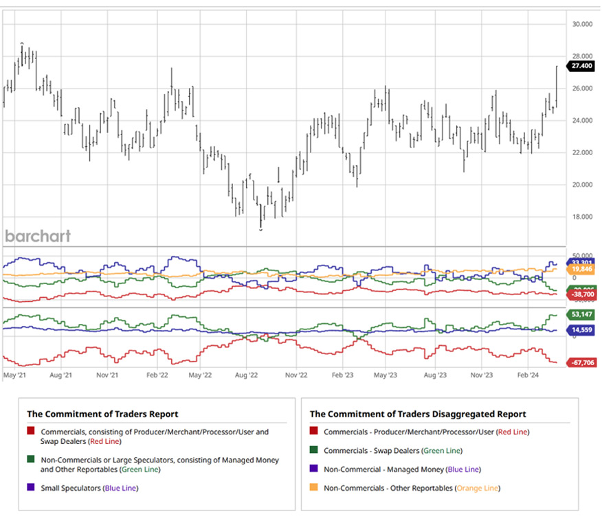The image size is (602, 516).
Task: Click the blue 14,559 value tag
Action: pos(583,331)
